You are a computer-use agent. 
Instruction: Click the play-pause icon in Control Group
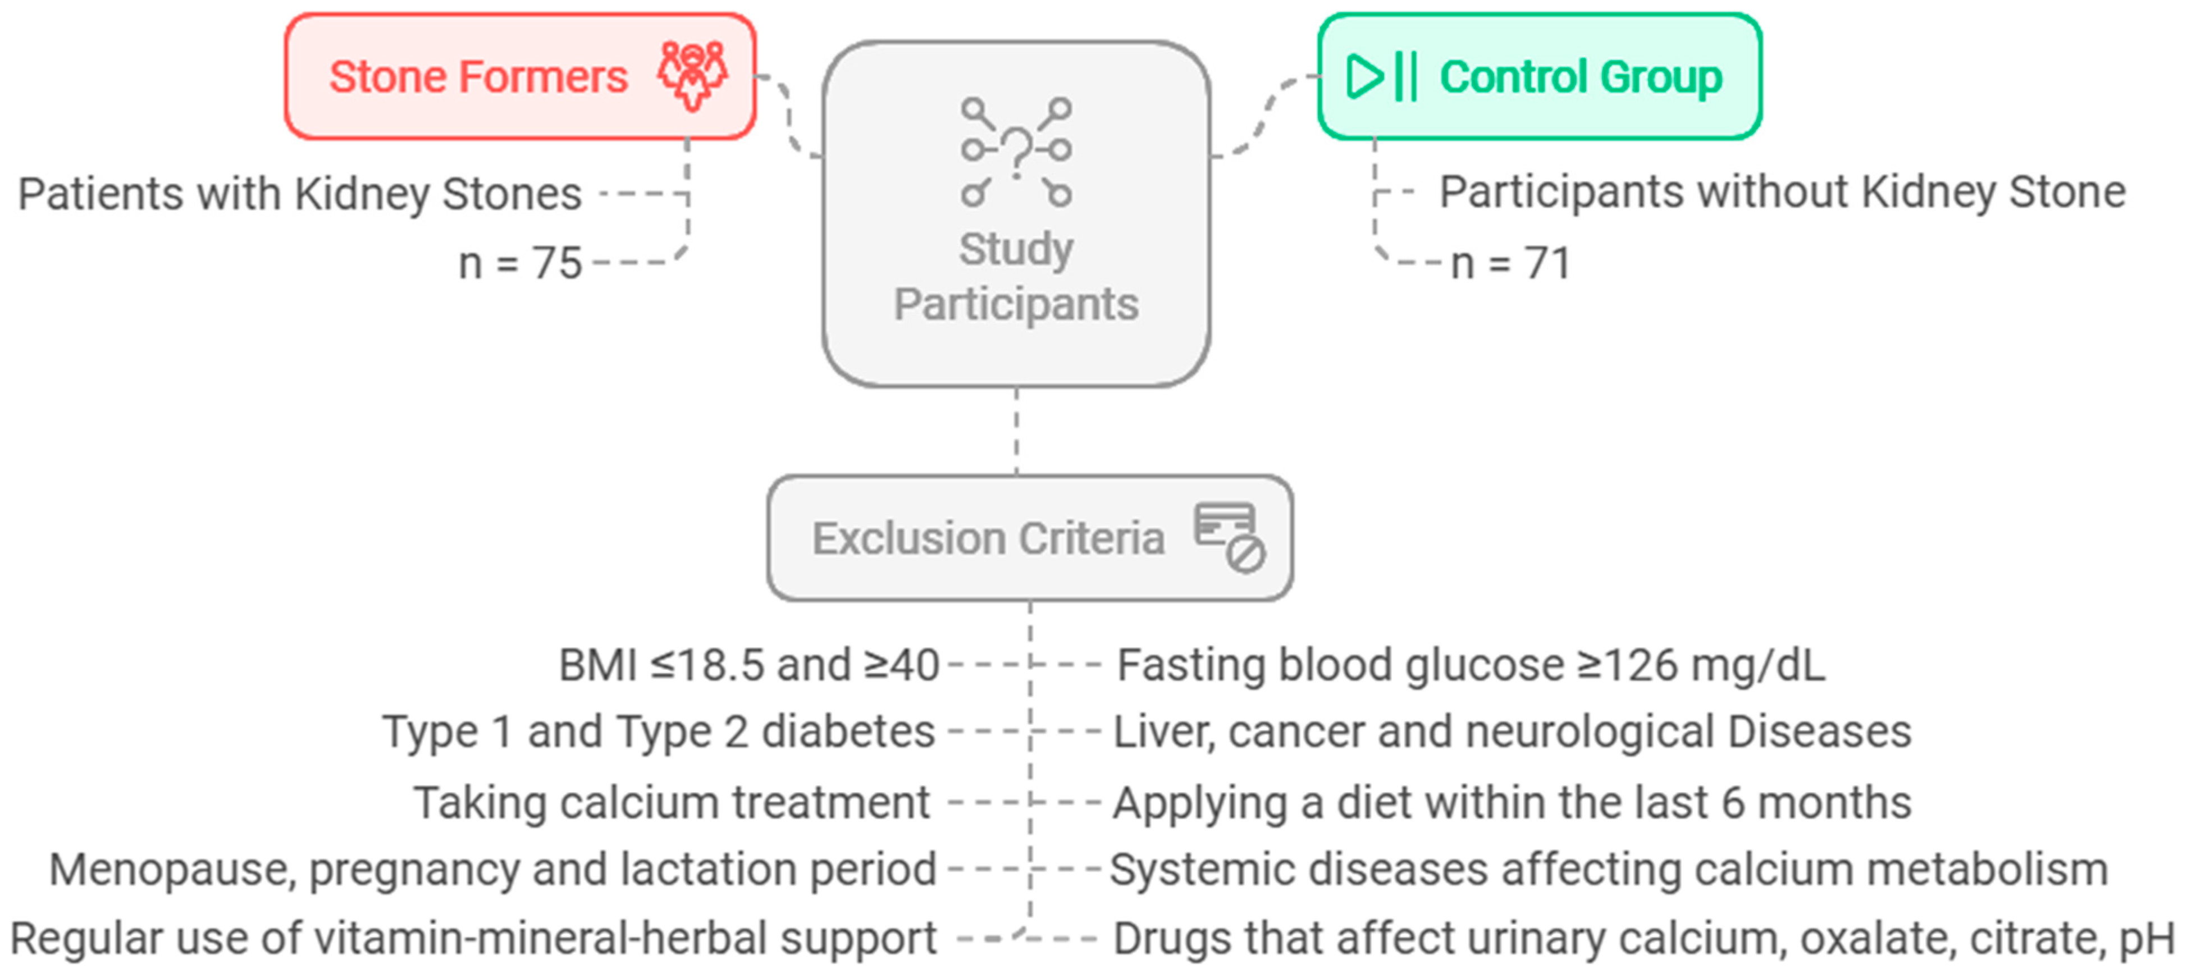(1381, 76)
